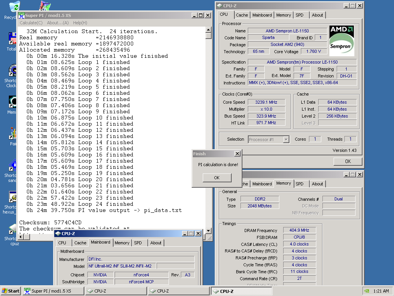Open About tab in bottom Mainboard CPU-Z window

coord(156,243)
